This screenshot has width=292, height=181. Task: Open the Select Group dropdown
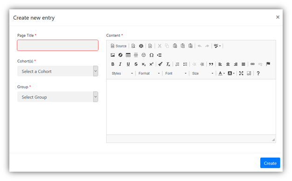(57, 97)
